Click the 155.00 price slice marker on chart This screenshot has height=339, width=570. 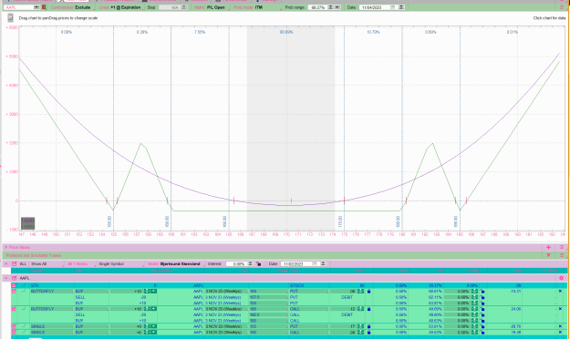click(x=109, y=221)
